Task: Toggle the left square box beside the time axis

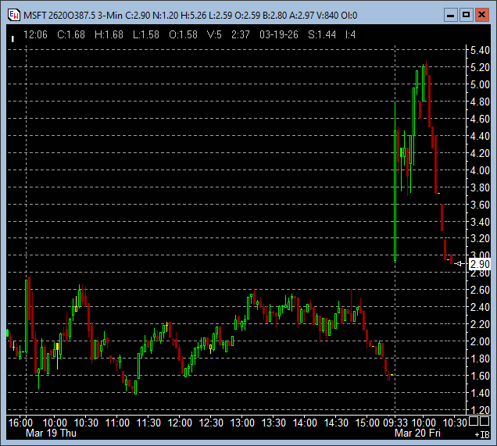Action: 474,423
